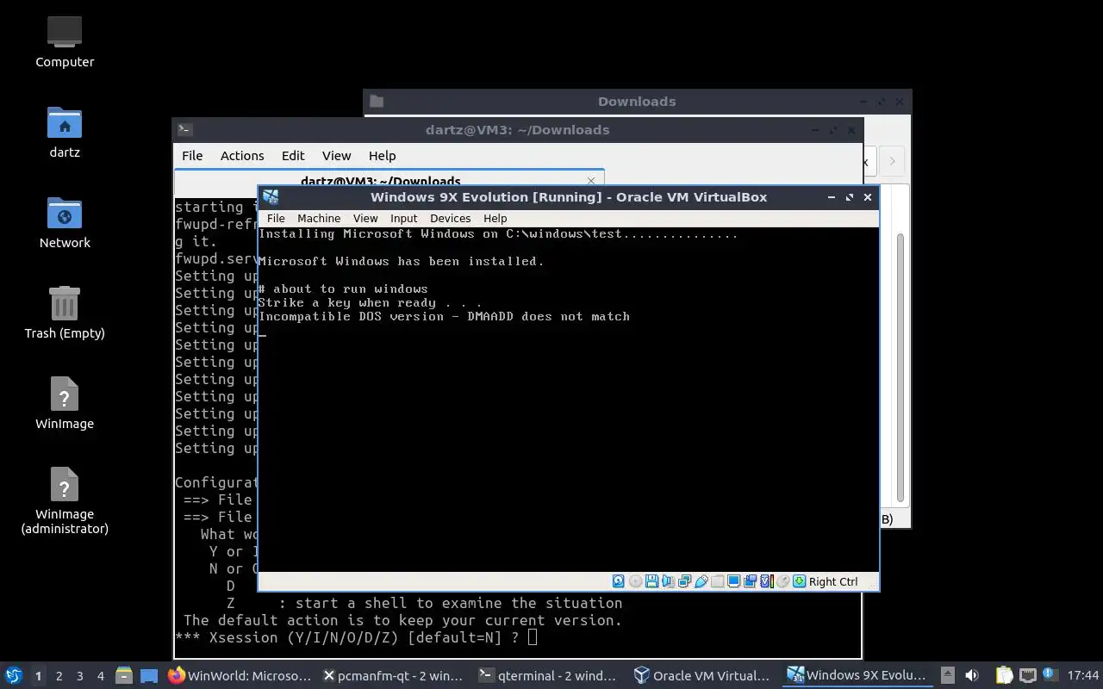Switch to the WinWorld Firefox taskbar window
The image size is (1103, 689).
(x=240, y=676)
